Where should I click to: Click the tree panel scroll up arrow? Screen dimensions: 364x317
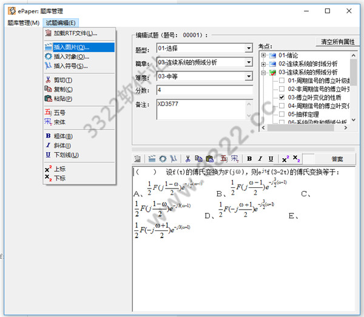click(x=353, y=55)
